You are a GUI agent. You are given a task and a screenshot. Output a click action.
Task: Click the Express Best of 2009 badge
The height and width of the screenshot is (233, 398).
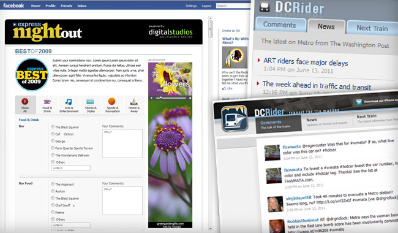coord(32,75)
